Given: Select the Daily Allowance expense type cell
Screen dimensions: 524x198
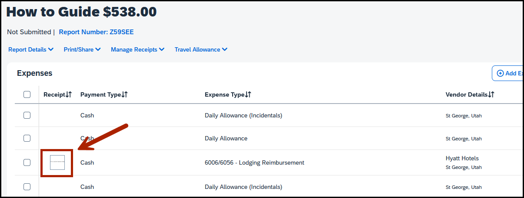Looking at the screenshot, I should 226,138.
